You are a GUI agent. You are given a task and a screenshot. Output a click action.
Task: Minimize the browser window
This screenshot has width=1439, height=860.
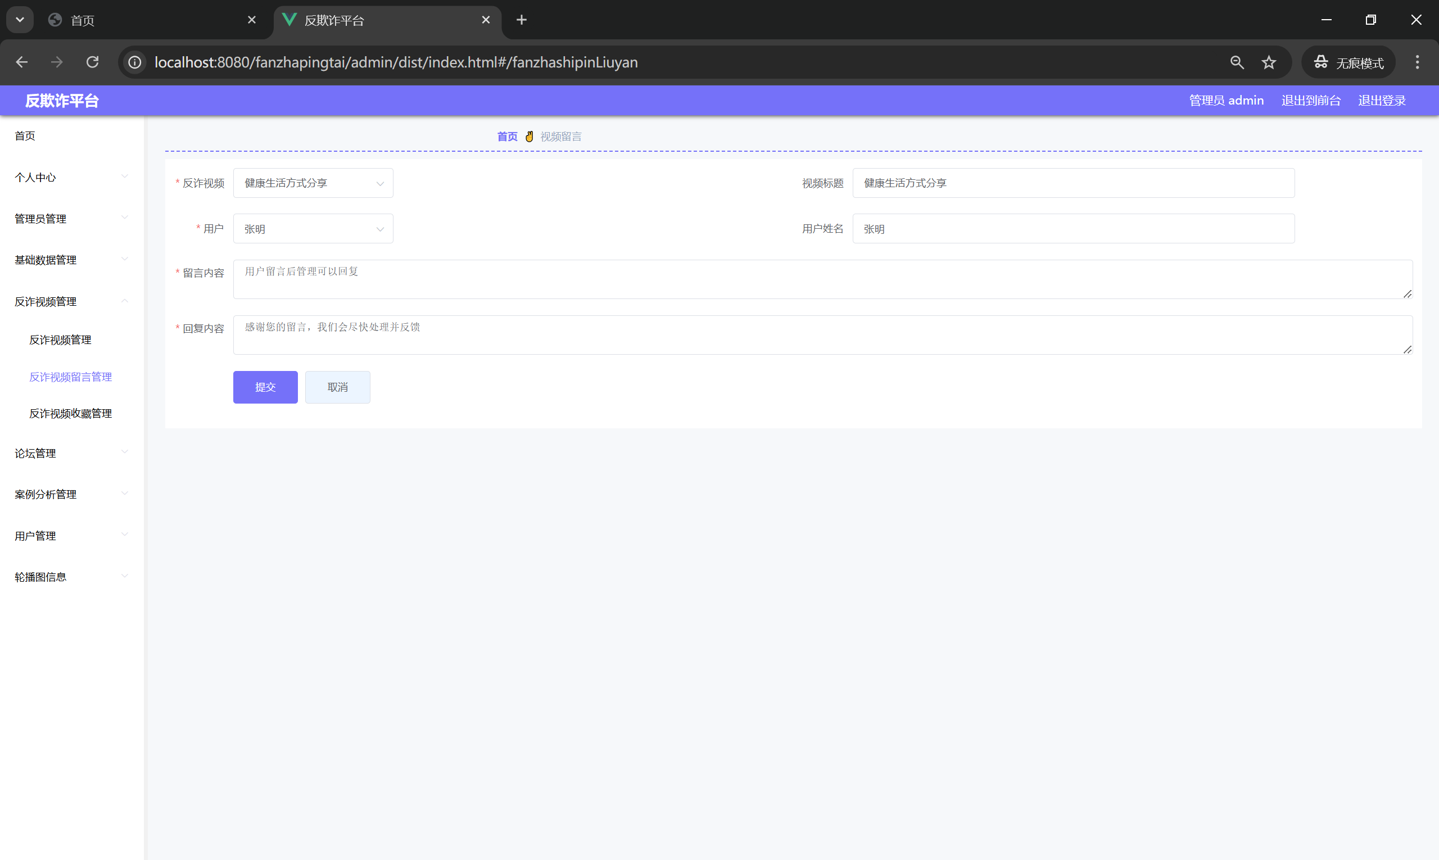point(1326,20)
